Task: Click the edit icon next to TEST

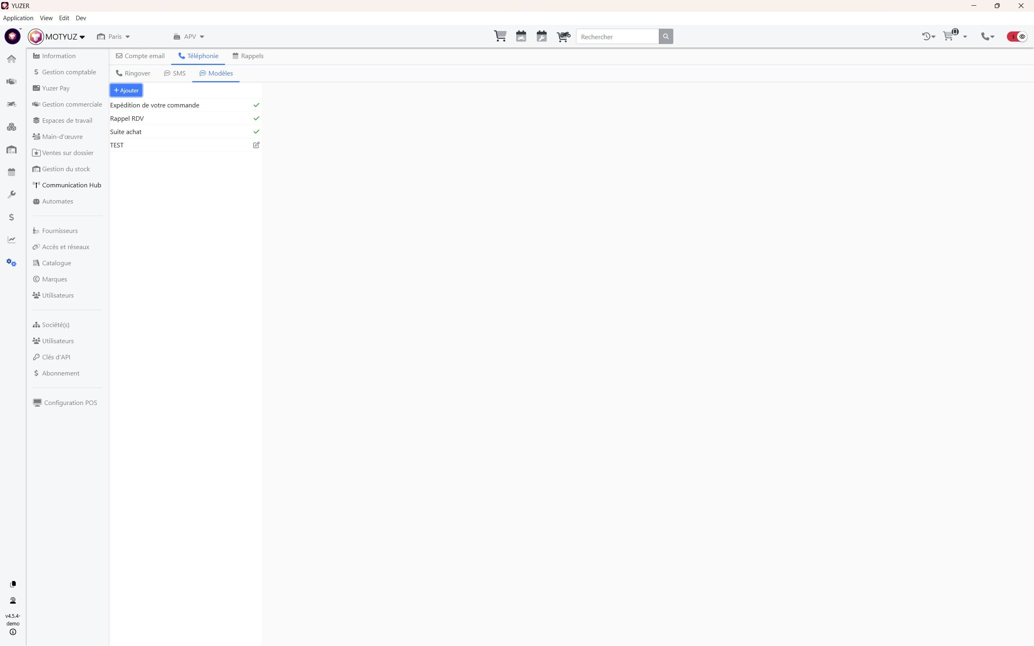Action: pyautogui.click(x=256, y=145)
